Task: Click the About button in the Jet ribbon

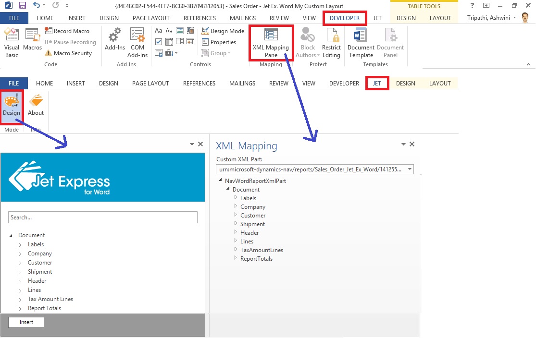Action: tap(36, 106)
